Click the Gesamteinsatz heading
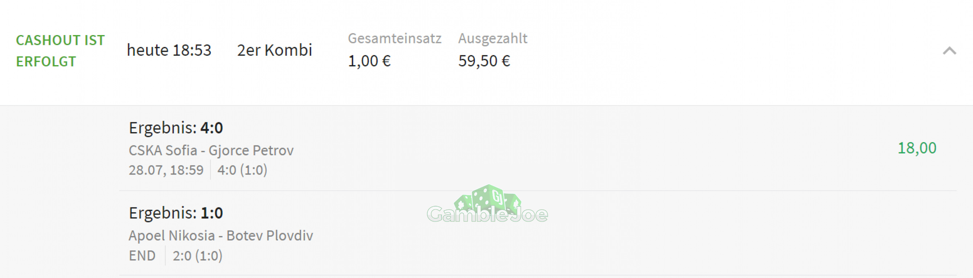This screenshot has height=278, width=973. (x=395, y=38)
